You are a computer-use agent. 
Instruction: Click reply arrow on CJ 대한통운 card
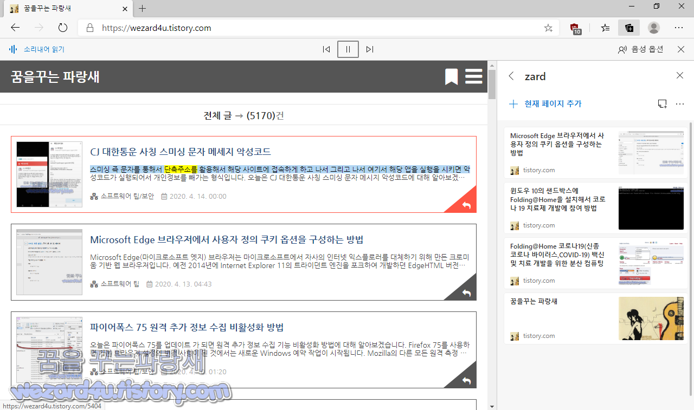466,205
